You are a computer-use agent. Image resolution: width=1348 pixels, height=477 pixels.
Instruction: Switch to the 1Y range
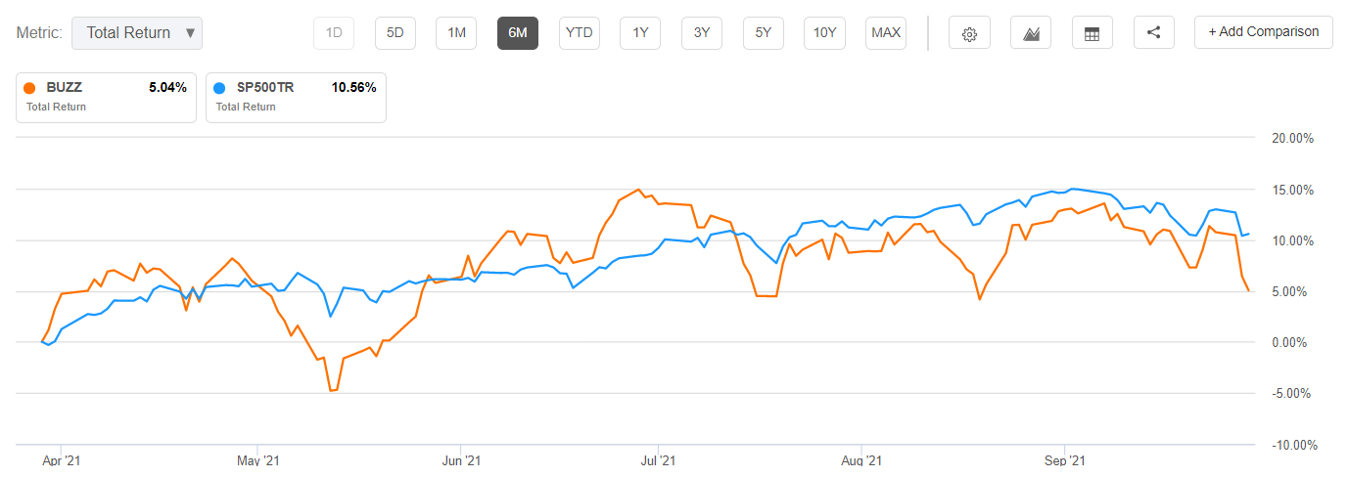640,33
